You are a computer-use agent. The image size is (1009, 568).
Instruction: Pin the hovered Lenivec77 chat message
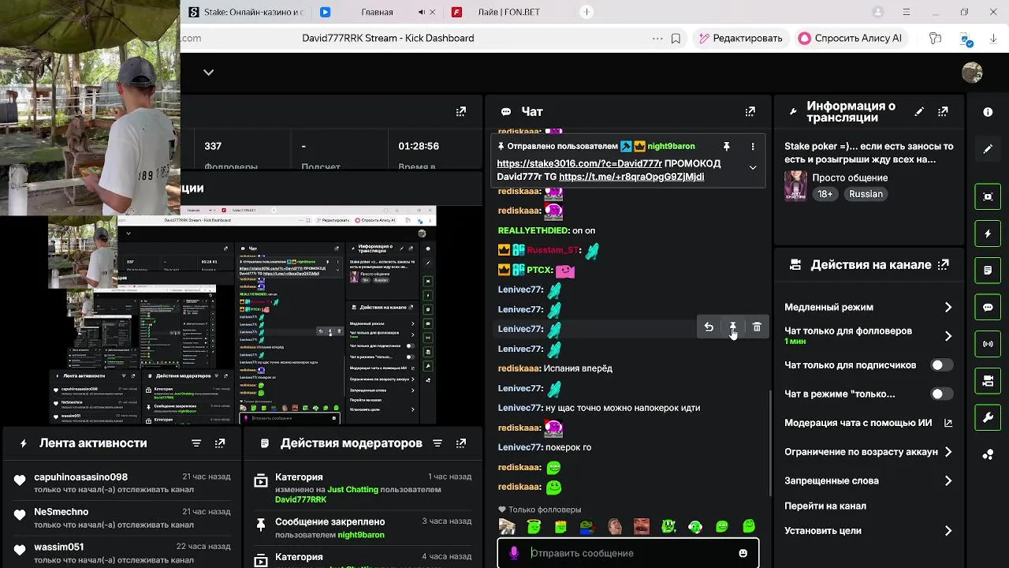tap(732, 327)
